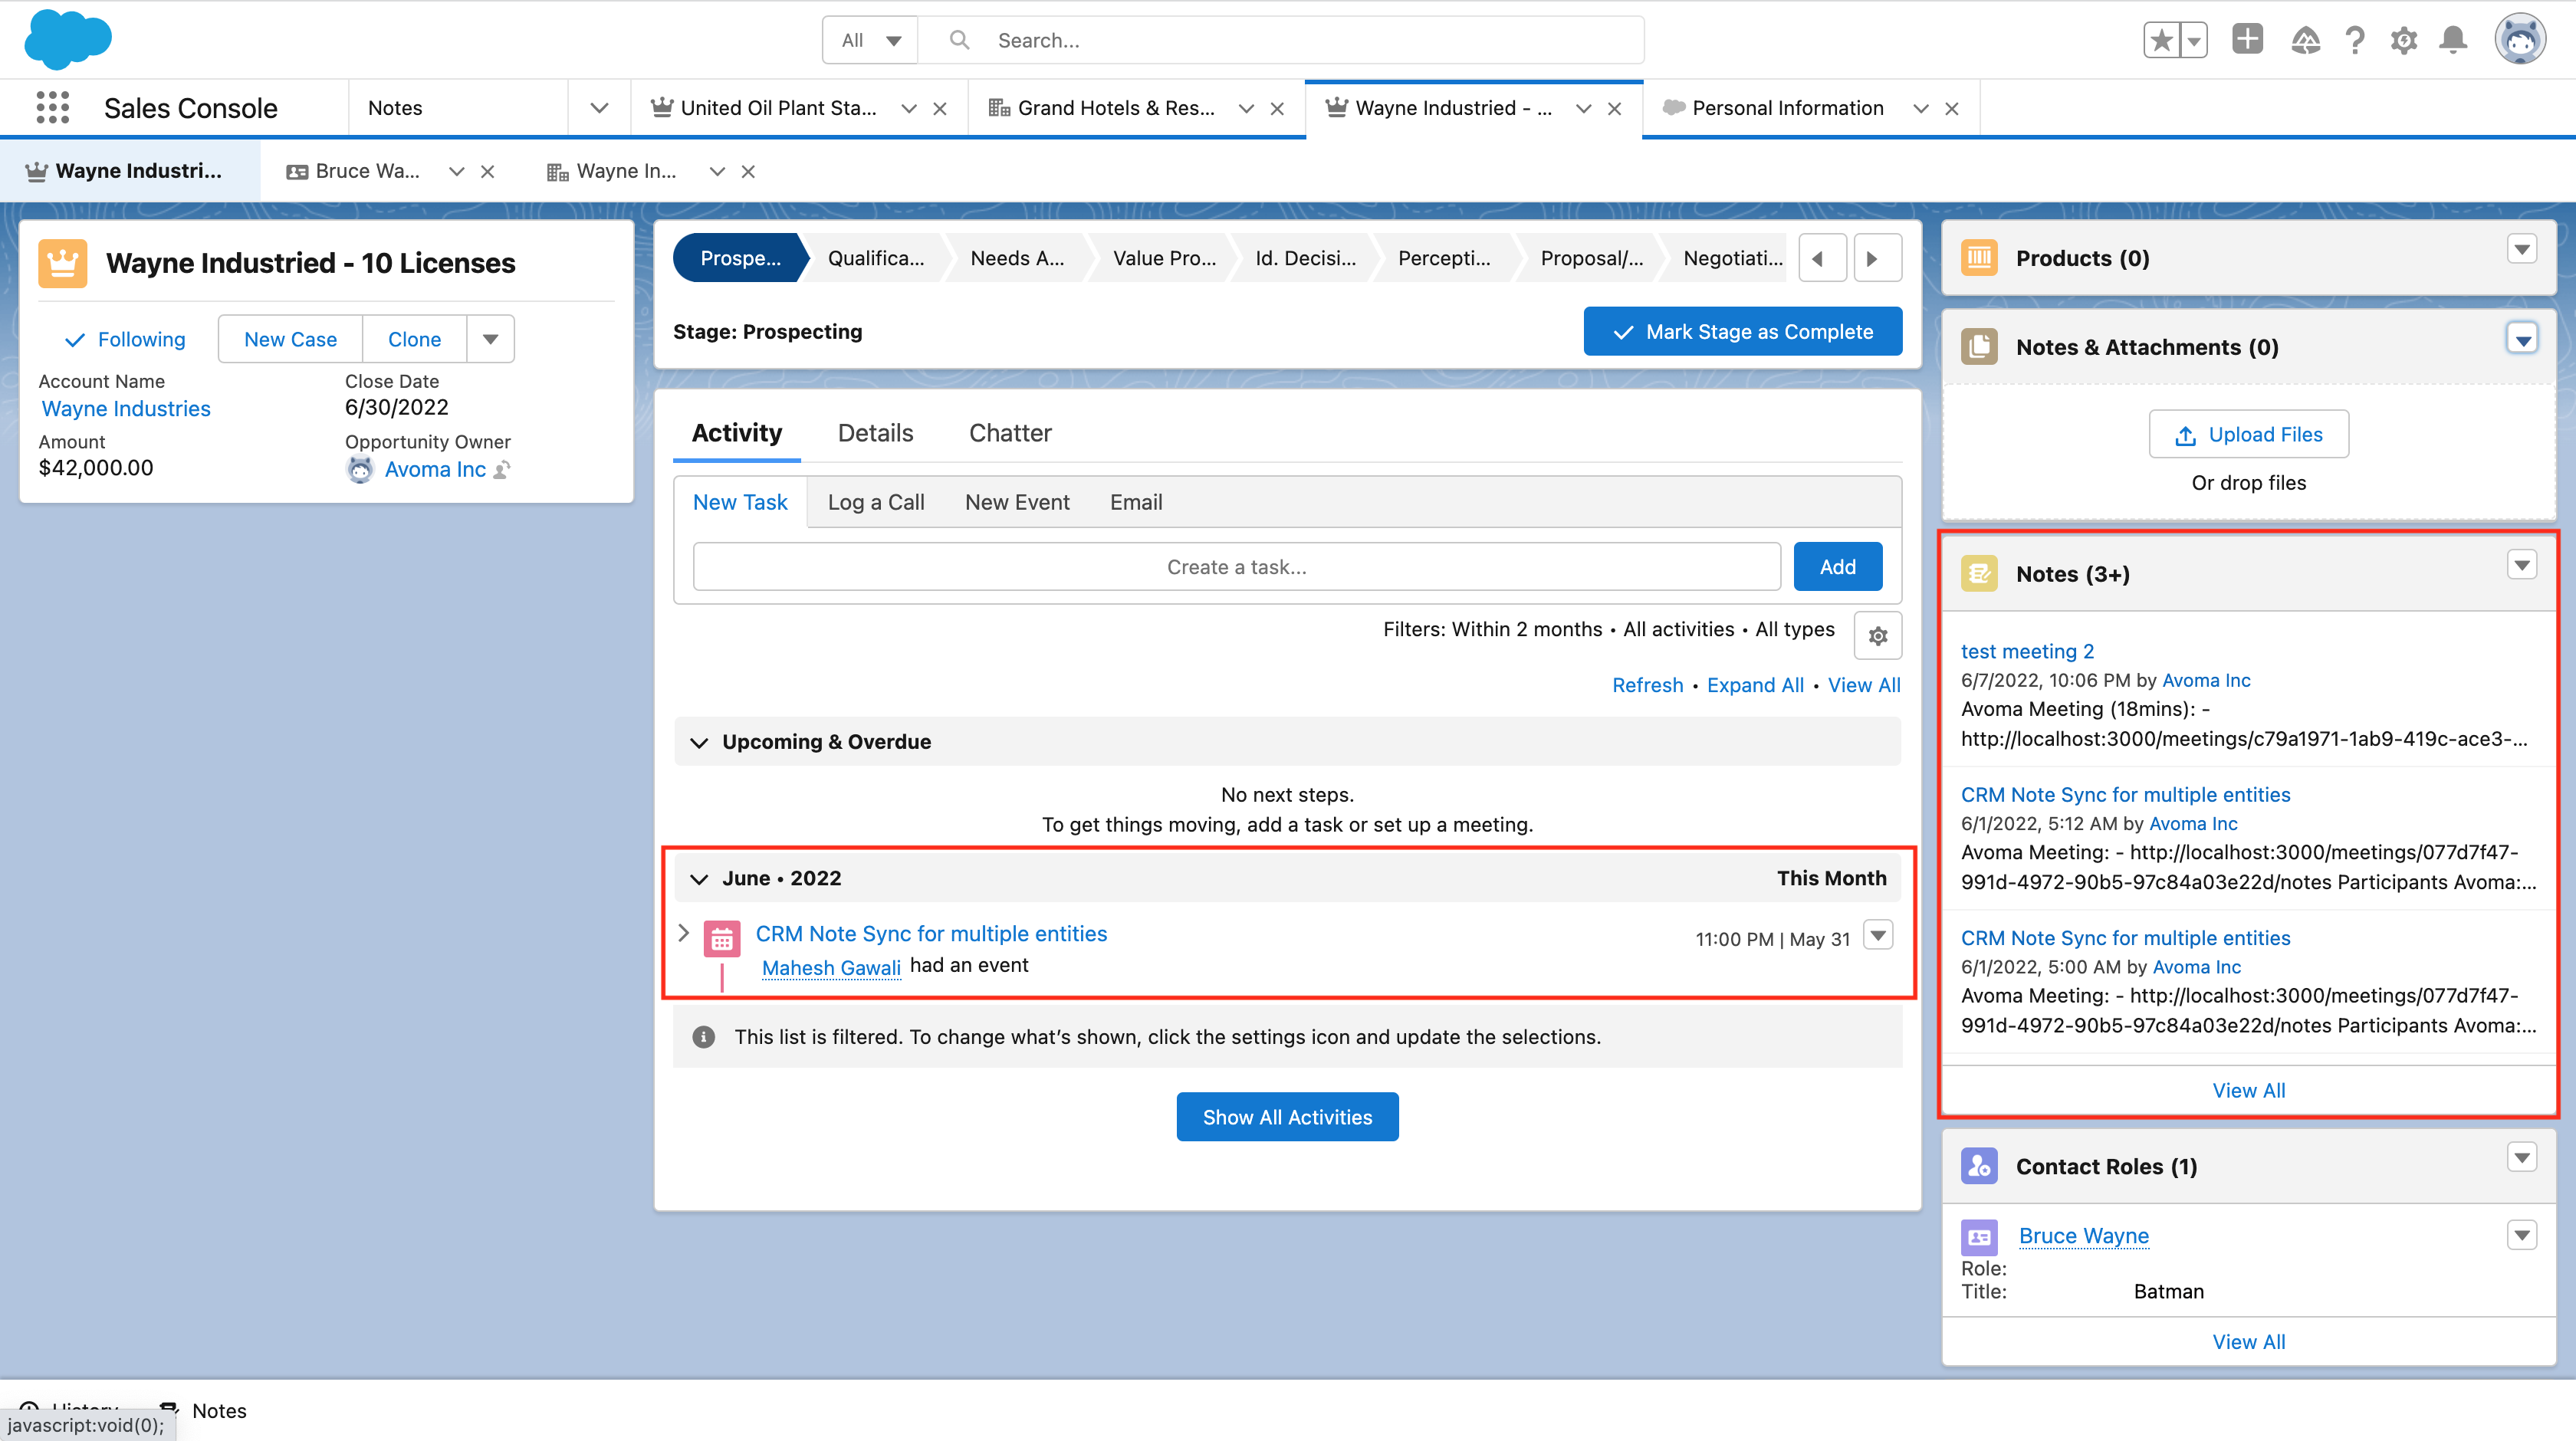Click the global Search field
The width and height of the screenshot is (2576, 1441).
(x=1280, y=40)
